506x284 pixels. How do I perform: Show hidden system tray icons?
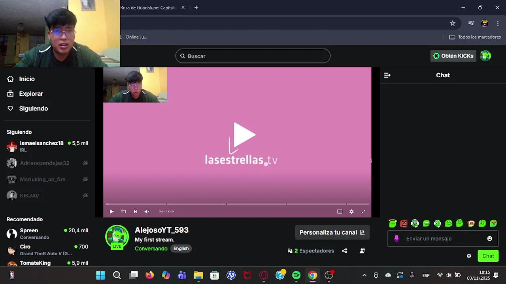click(364, 275)
